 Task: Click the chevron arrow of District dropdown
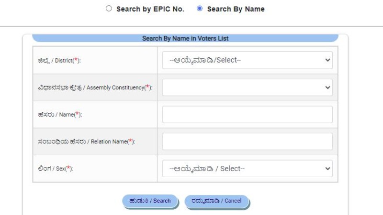[327, 60]
